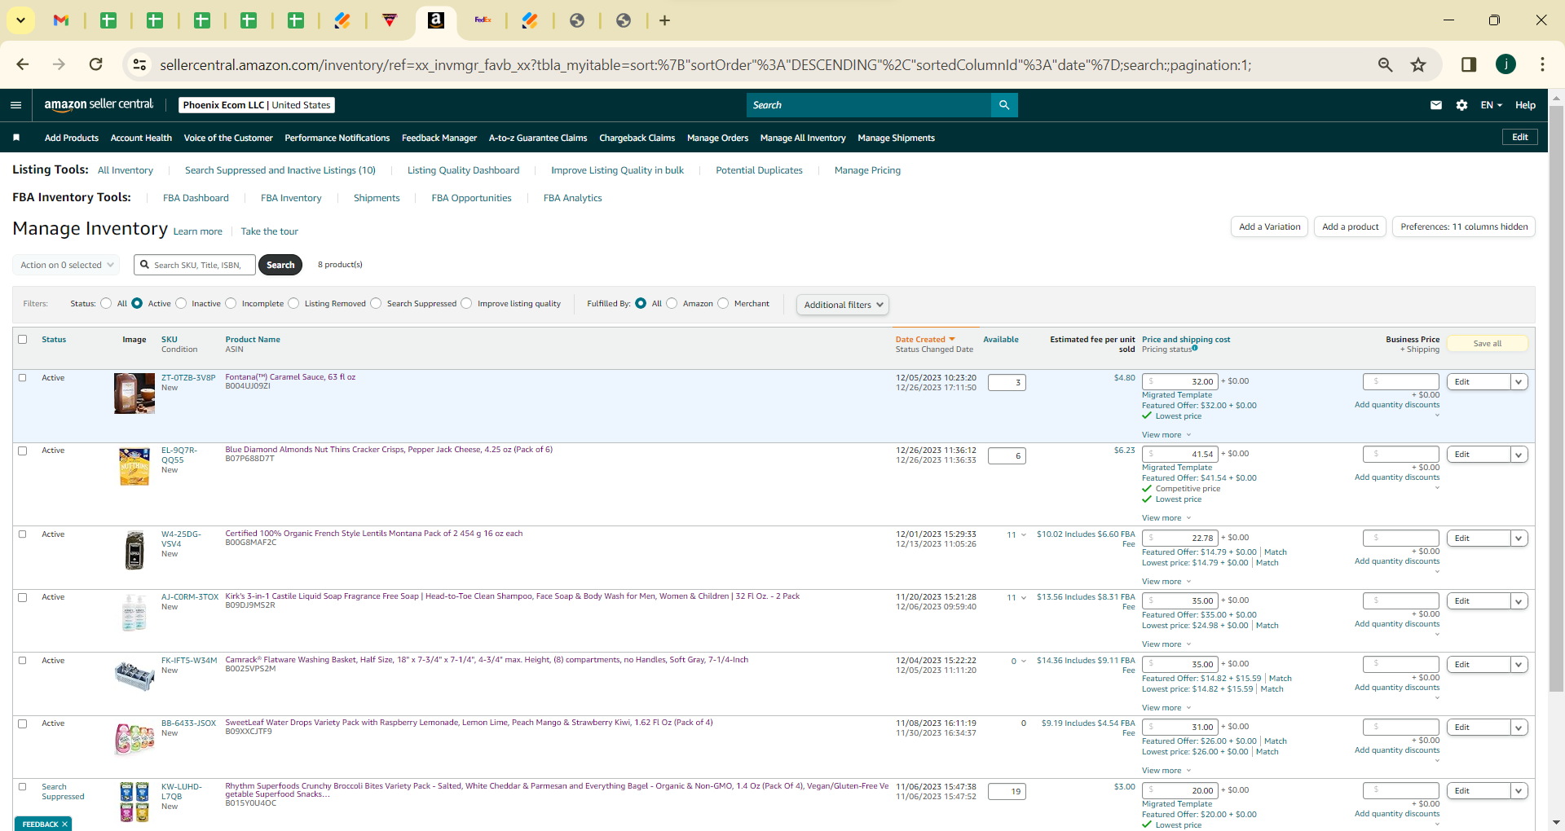The height and width of the screenshot is (831, 1565).
Task: Open the Gmail browser tab
Action: [x=61, y=20]
